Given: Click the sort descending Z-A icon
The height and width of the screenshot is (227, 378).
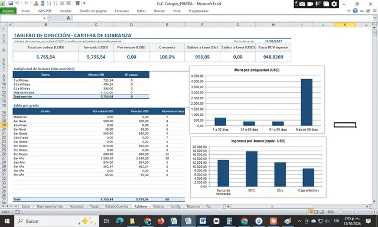Looking at the screenshot, I should pos(56,4).
